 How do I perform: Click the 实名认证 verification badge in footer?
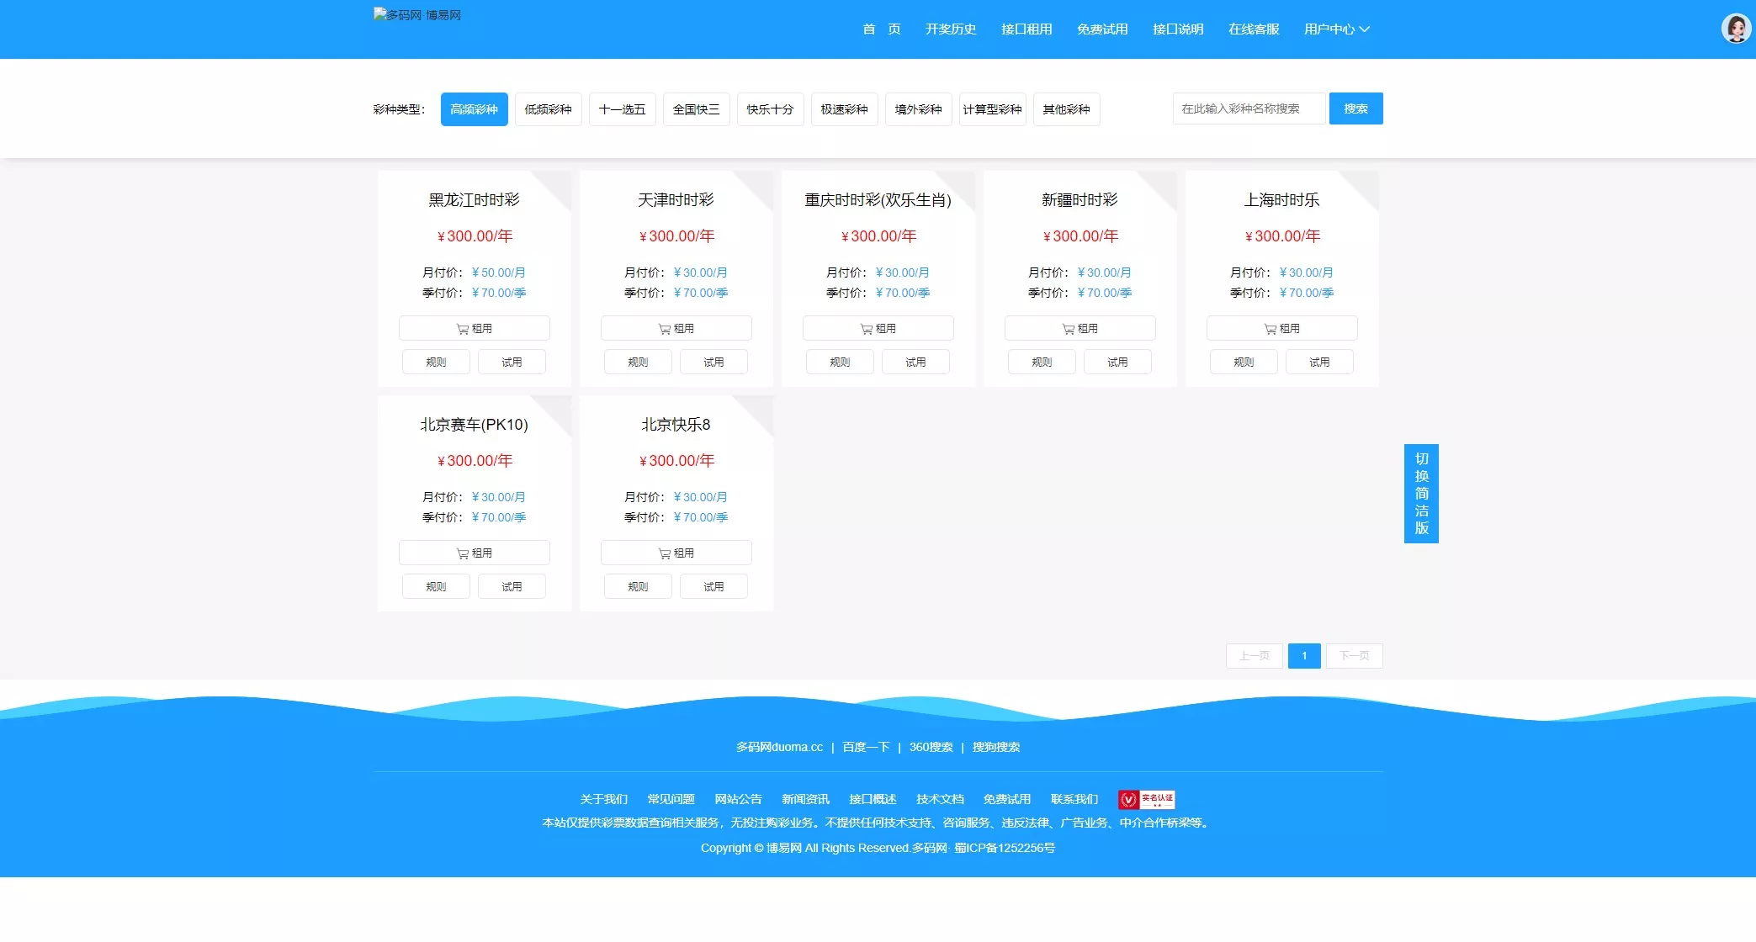point(1145,799)
